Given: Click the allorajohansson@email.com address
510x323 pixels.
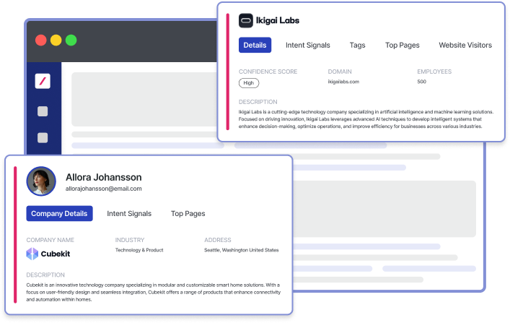Looking at the screenshot, I should [x=103, y=189].
